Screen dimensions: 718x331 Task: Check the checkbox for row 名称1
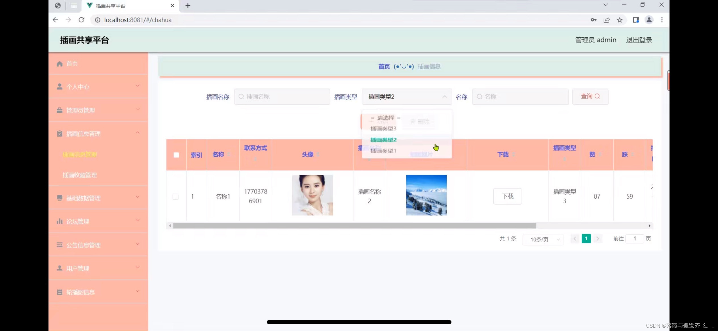176,197
